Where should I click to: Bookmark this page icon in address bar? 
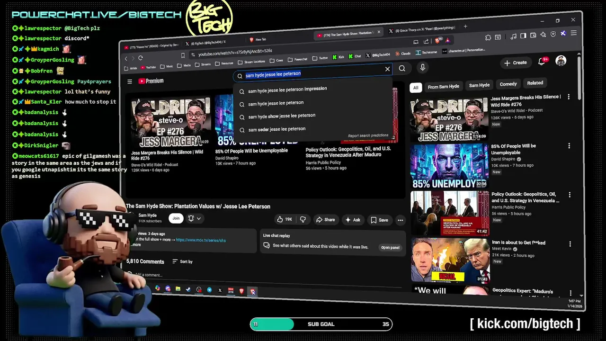point(182,56)
